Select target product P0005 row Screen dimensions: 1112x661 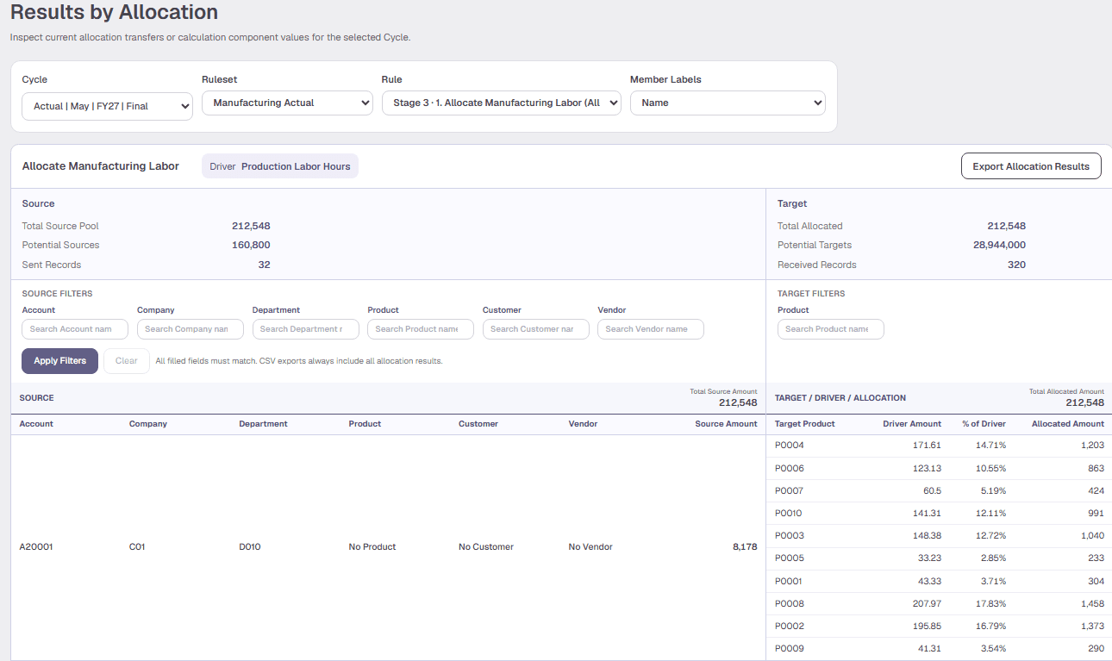[x=939, y=558]
